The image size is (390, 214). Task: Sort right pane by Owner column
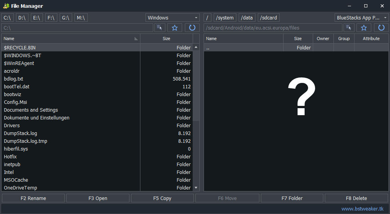click(x=323, y=39)
